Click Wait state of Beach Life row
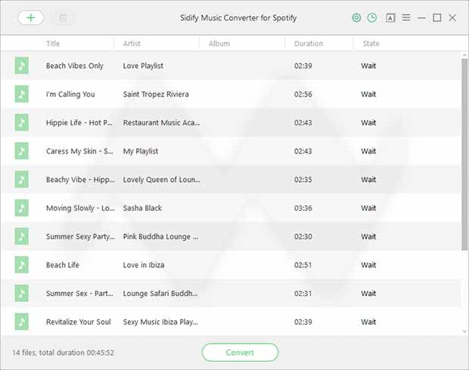 (x=368, y=265)
